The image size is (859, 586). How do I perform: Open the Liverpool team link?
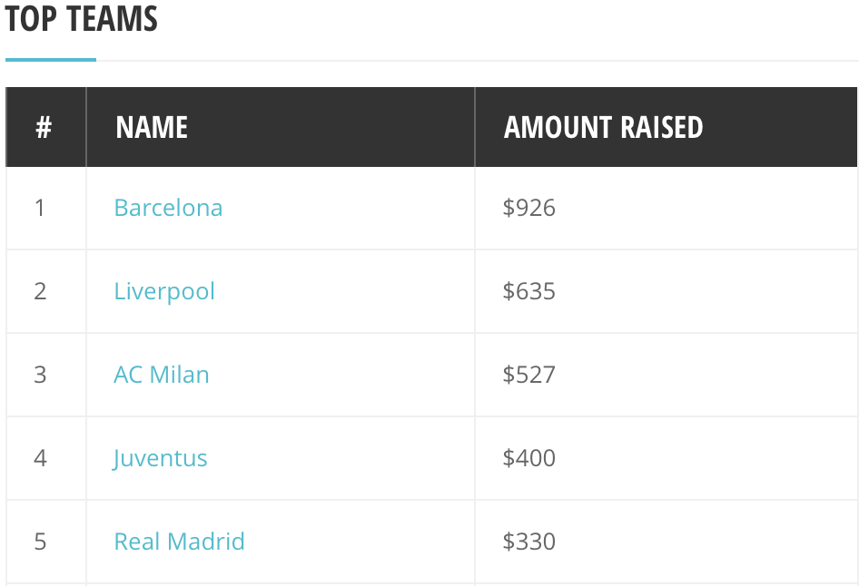pos(164,291)
